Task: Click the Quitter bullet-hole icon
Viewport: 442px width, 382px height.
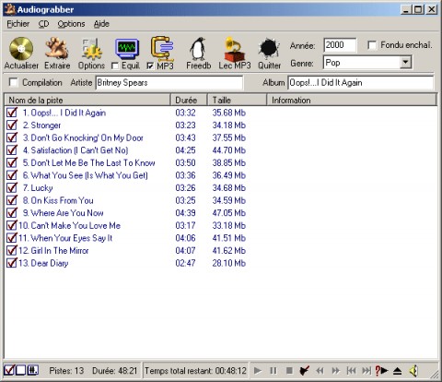Action: (269, 49)
